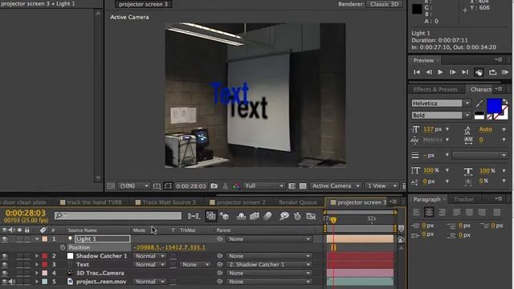
Task: Toggle hide shy layers icon
Action: coord(241,216)
